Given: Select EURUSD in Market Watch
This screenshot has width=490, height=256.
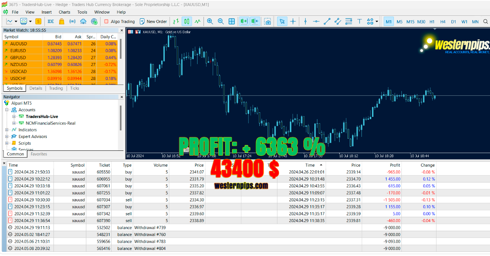Looking at the screenshot, I should (60, 51).
